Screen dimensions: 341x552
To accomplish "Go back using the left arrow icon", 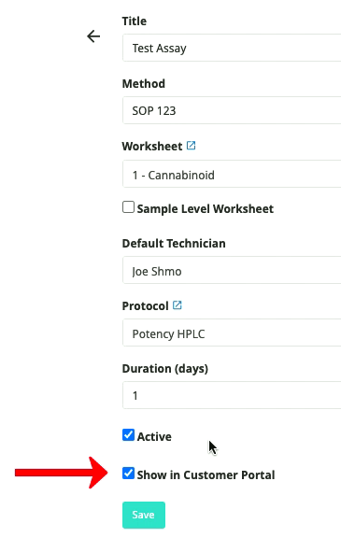I will pos(93,36).
